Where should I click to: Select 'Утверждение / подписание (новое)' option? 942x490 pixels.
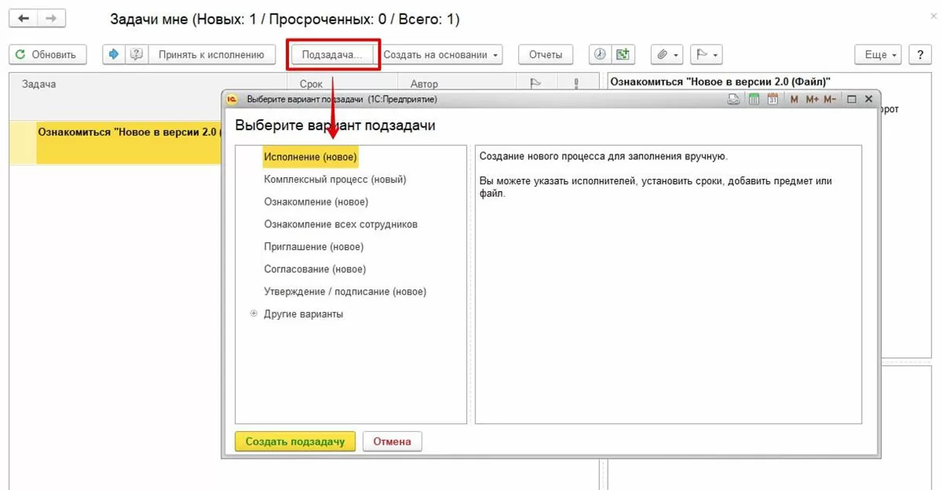(x=345, y=292)
